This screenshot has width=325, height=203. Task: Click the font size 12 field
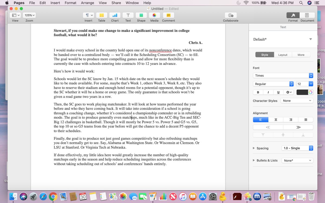pyautogui.click(x=303, y=84)
